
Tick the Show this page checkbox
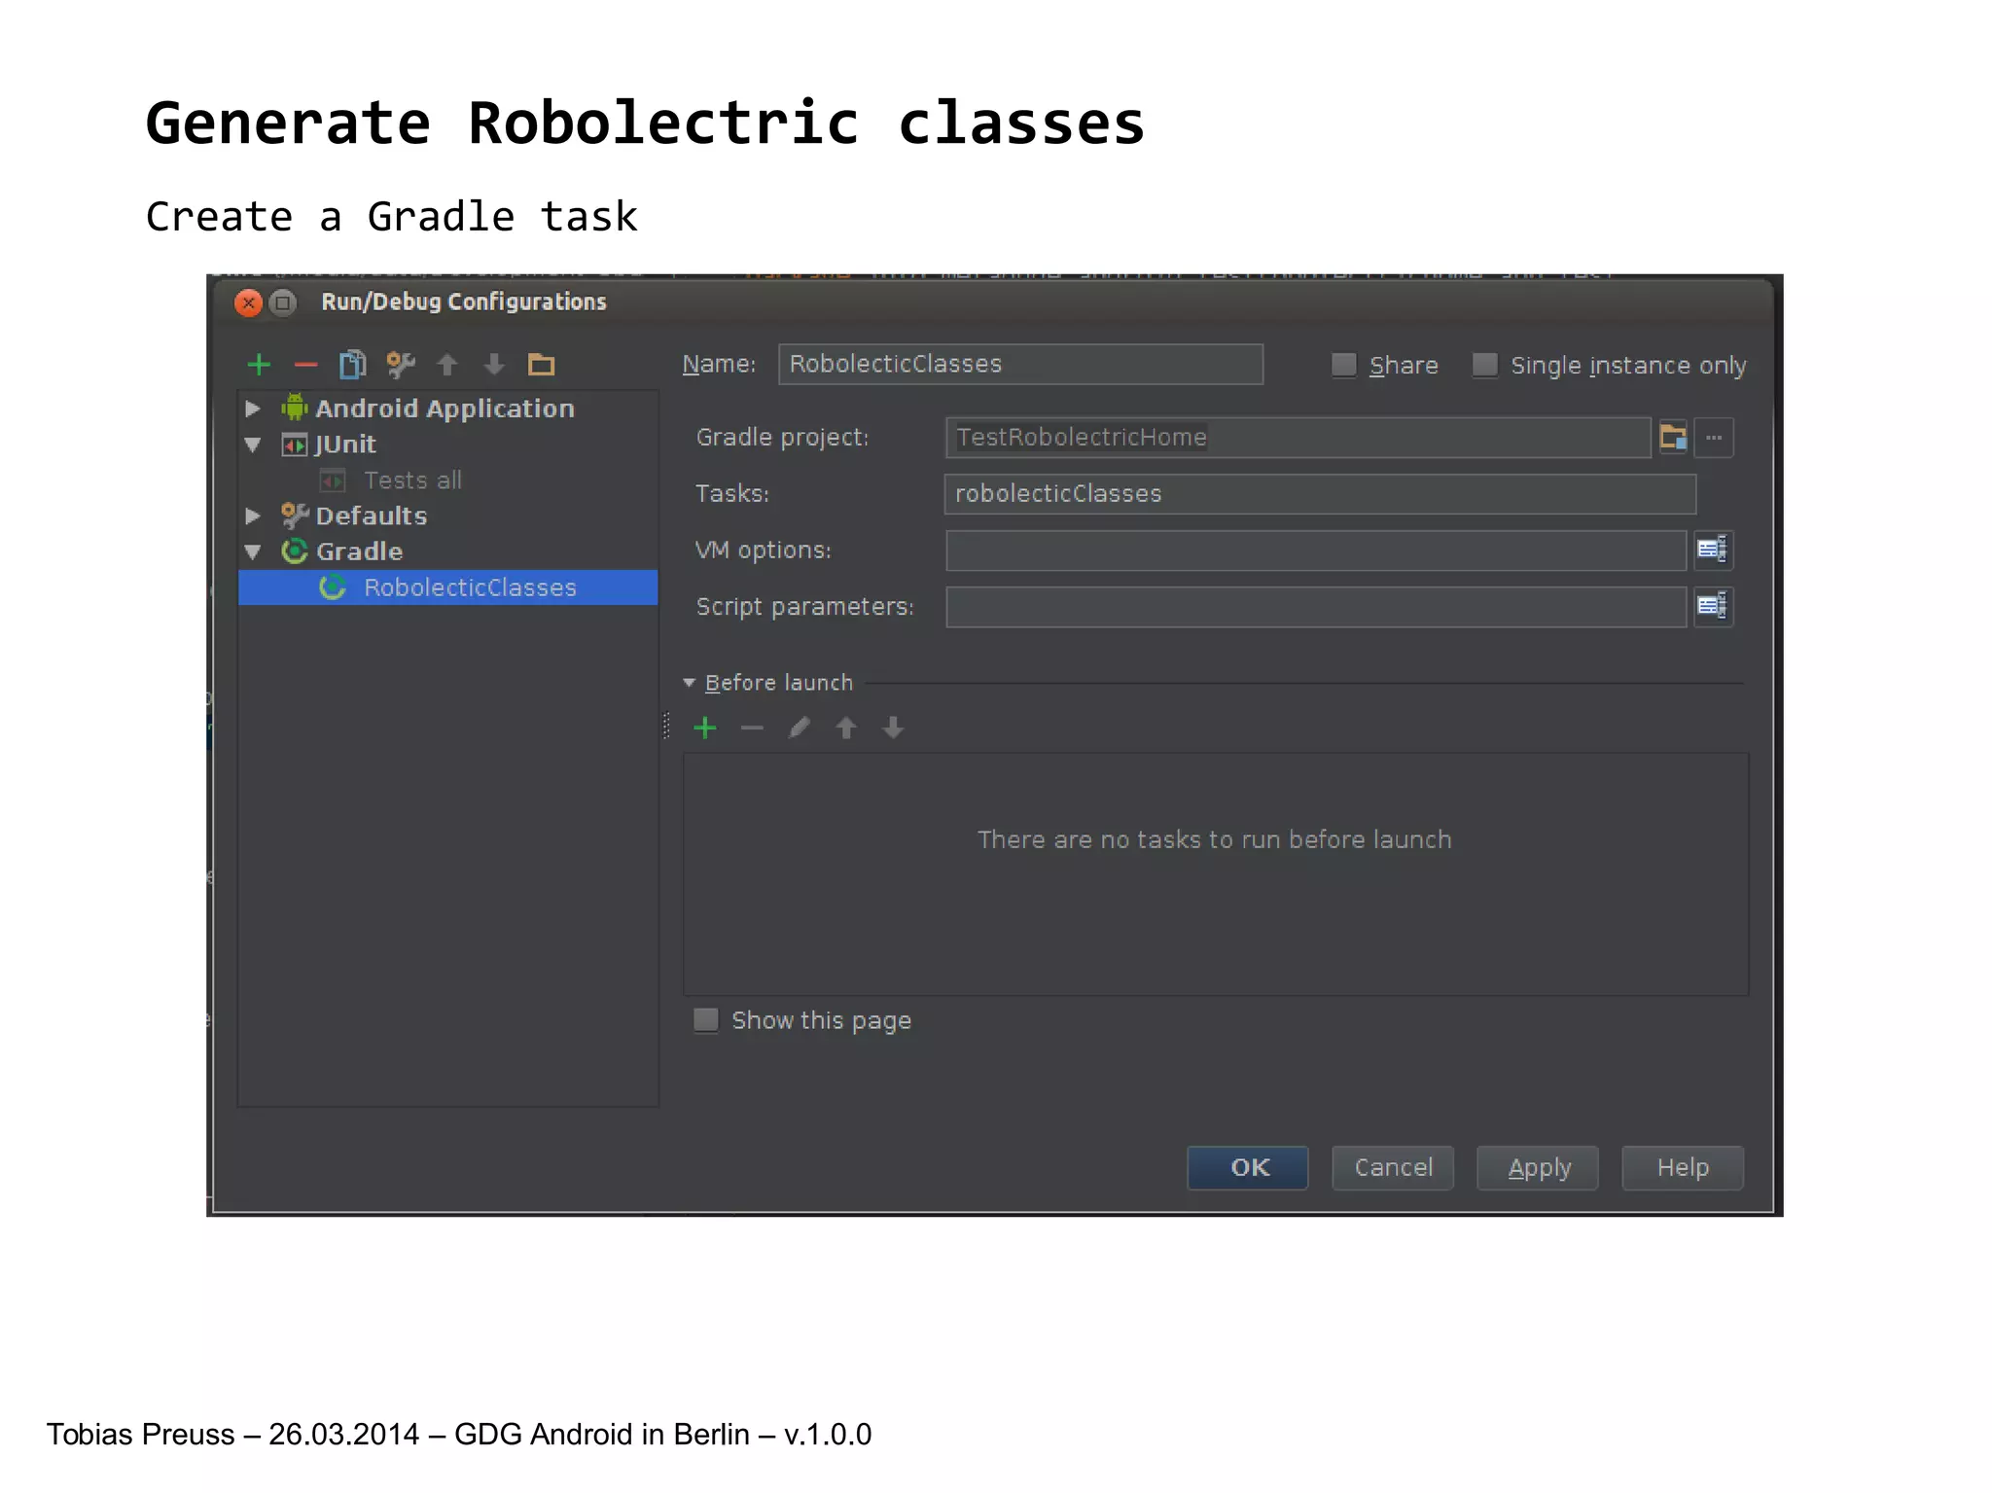point(705,1019)
